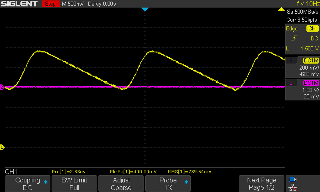Screen dimensions: 320x192
Task: Click the blue trigger position marker
Action: tap(145, 9)
